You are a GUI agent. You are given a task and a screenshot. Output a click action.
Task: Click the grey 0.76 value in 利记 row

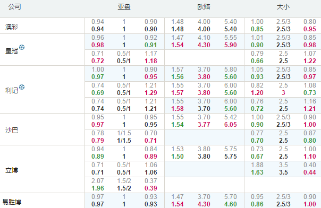[257, 101]
